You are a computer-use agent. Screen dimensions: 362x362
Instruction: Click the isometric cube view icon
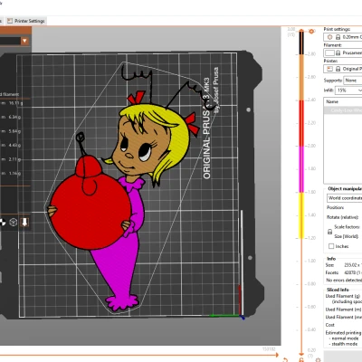point(13,222)
